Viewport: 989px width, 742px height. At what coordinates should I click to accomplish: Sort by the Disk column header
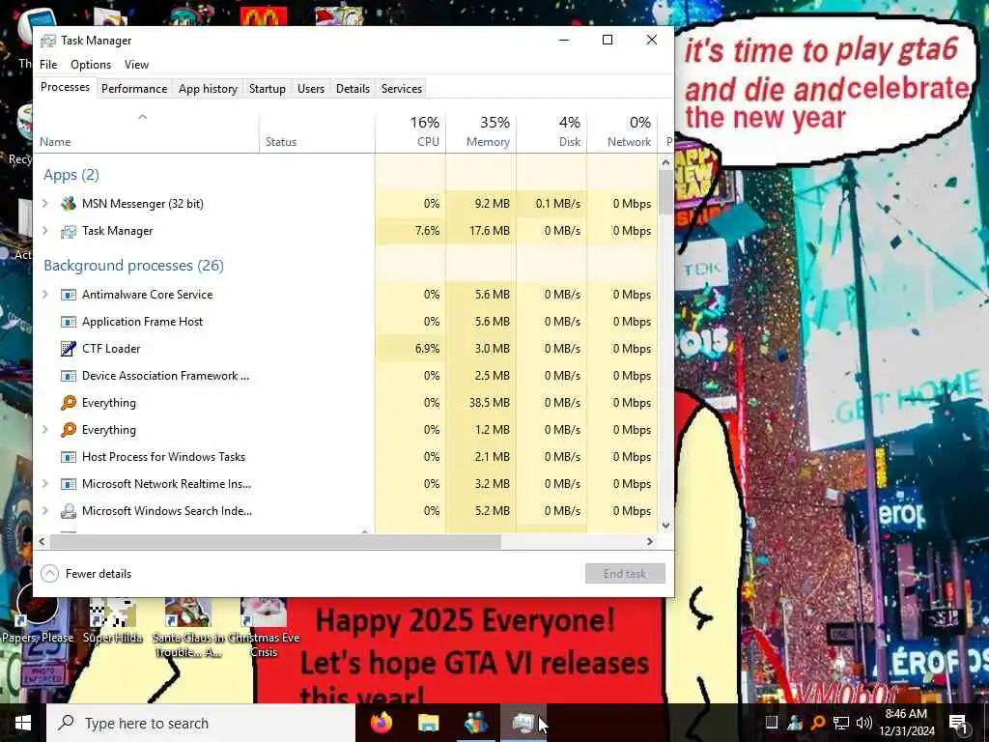point(551,132)
